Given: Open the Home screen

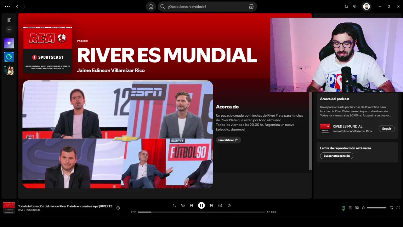Looking at the screenshot, I should 151,6.
